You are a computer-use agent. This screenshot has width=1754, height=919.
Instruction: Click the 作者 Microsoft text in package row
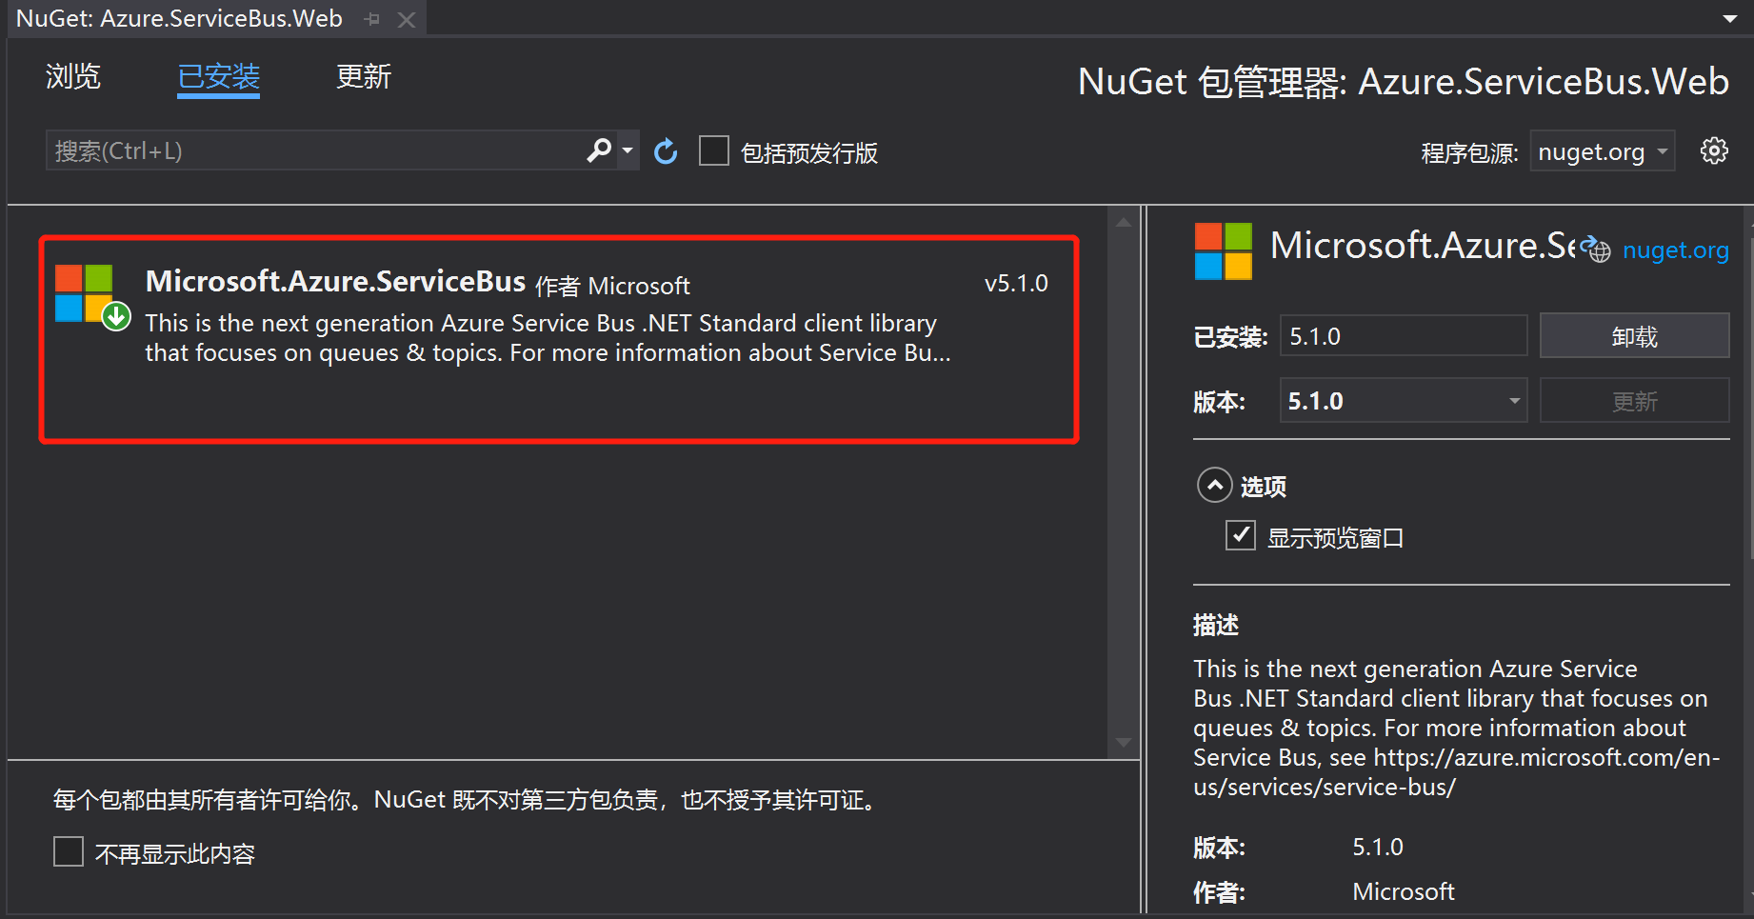tap(612, 286)
